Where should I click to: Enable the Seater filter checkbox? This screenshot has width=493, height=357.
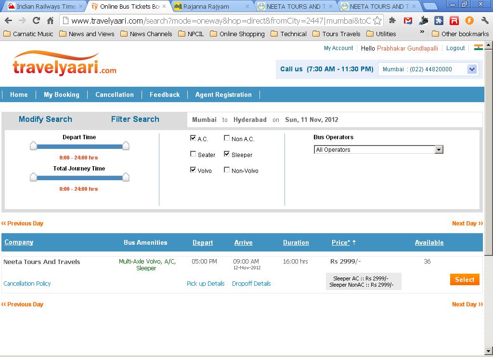pos(193,154)
